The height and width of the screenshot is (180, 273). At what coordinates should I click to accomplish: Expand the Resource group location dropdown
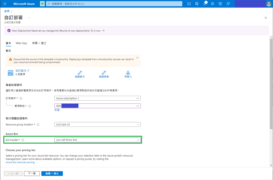click(x=97, y=124)
